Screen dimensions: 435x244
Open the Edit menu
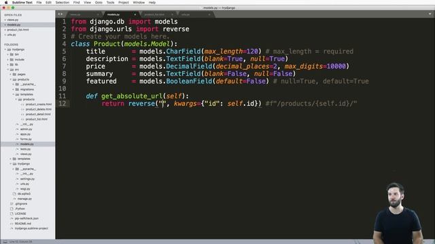[x=48, y=3]
